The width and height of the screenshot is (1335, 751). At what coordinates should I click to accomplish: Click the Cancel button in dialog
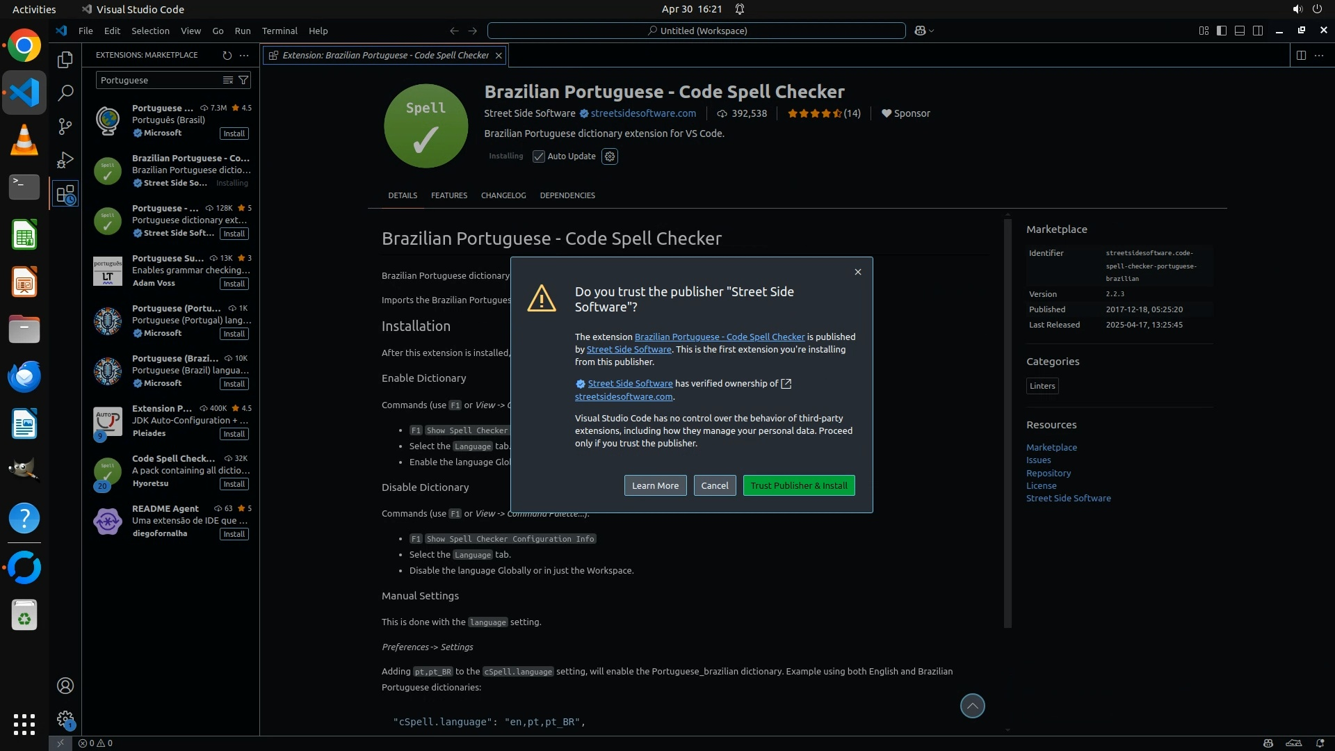pos(714,485)
